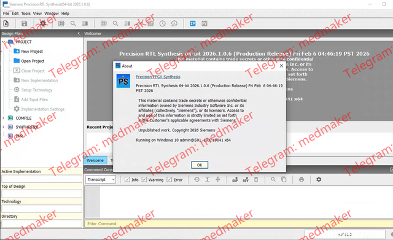Viewport: 393px width, 240px height.
Task: Select New Implementation in Design Flow
Action: [x=39, y=80]
